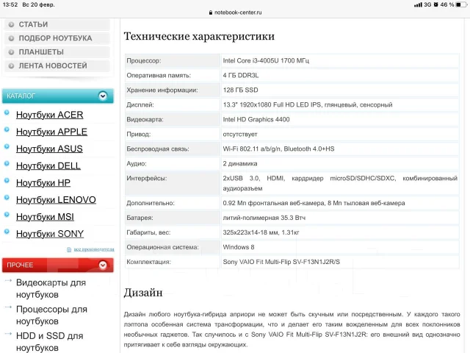Tap the notebook-center.ru address bar
The height and width of the screenshot is (353, 470).
(235, 13)
